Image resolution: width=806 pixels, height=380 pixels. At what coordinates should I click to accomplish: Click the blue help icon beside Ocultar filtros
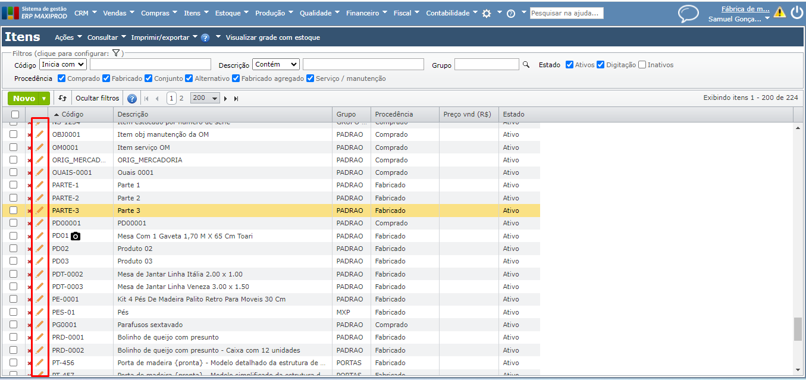tap(132, 99)
